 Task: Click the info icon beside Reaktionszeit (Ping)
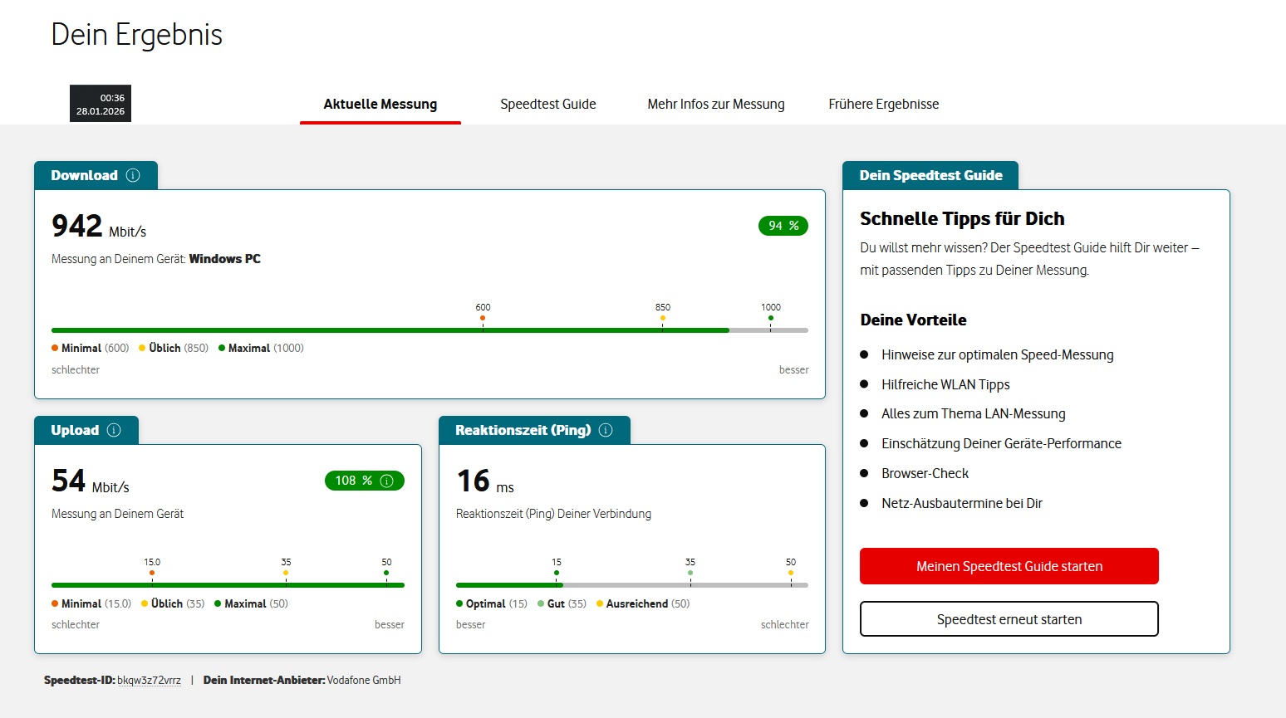(x=606, y=430)
